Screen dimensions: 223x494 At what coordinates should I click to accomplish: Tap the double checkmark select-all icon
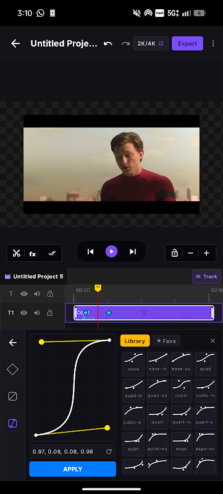point(52,253)
